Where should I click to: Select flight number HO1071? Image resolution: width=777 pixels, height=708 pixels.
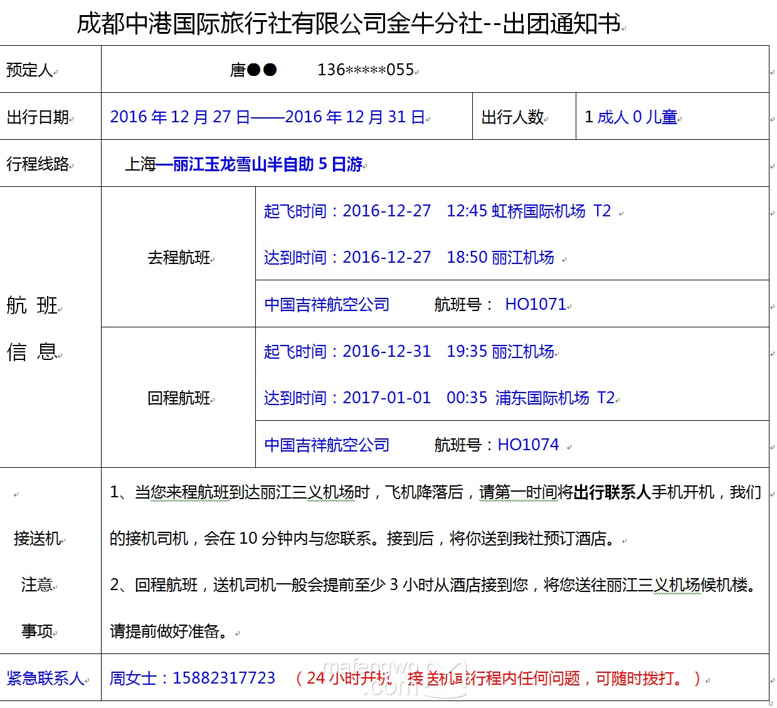click(536, 305)
